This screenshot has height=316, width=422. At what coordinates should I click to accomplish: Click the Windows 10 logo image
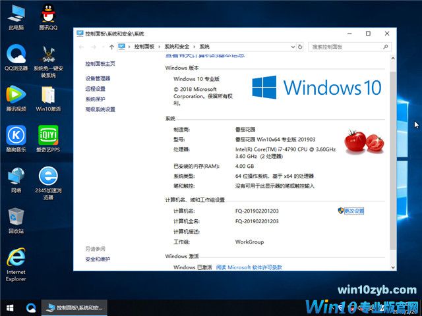tap(316, 88)
